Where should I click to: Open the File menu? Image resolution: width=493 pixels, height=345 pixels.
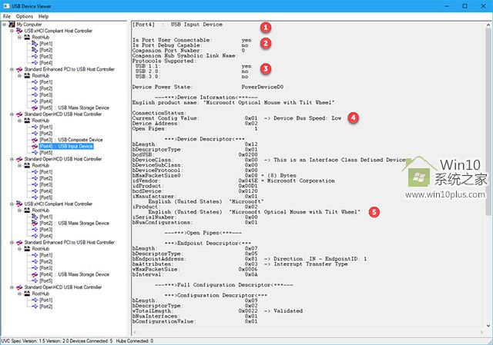(x=7, y=16)
